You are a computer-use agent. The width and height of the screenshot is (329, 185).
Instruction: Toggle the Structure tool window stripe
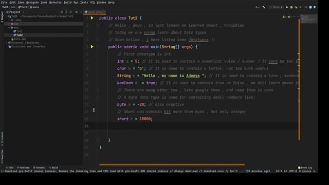point(2,139)
